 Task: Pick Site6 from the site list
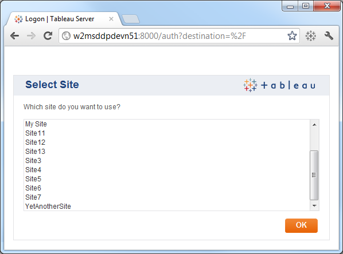(167, 188)
